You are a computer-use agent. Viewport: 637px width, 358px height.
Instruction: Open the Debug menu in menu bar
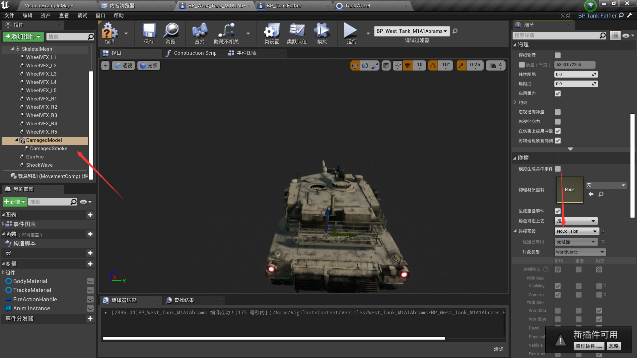point(82,16)
